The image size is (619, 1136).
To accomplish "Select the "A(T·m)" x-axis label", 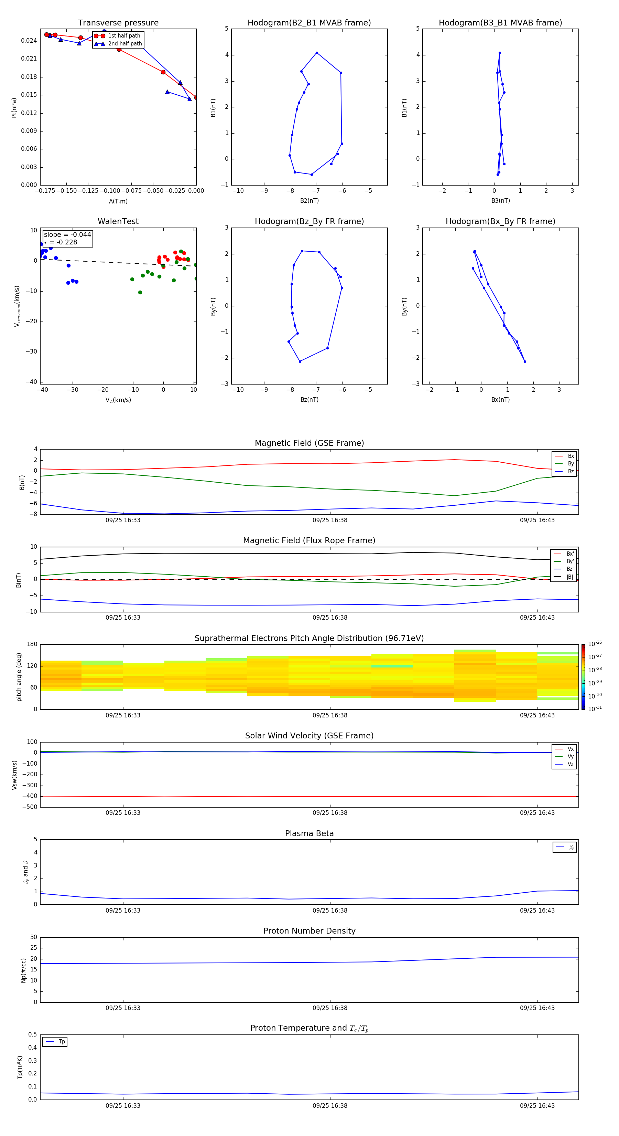I will 118,201.
